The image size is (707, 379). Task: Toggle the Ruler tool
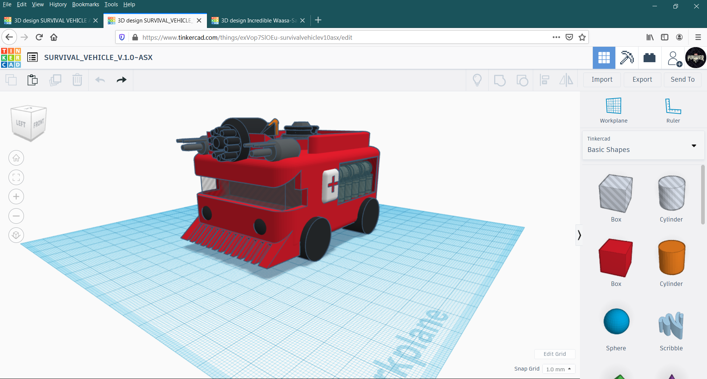click(x=673, y=109)
